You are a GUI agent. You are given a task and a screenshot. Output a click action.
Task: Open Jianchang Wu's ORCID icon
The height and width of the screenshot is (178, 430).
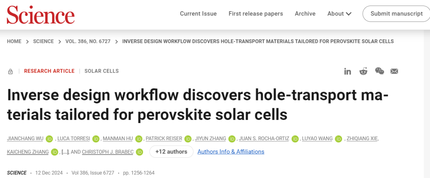click(x=49, y=139)
